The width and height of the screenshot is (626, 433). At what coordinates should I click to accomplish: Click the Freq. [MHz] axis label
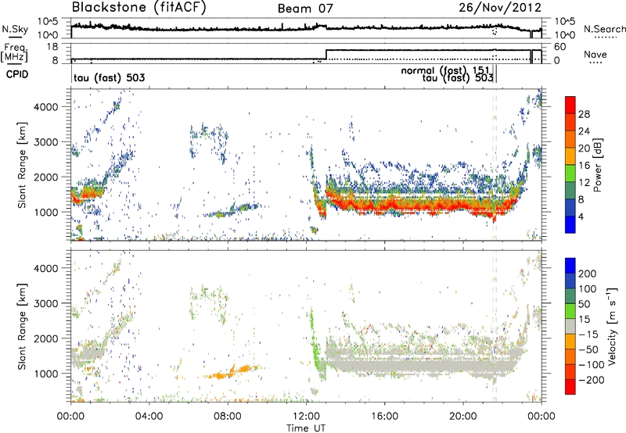pos(15,53)
